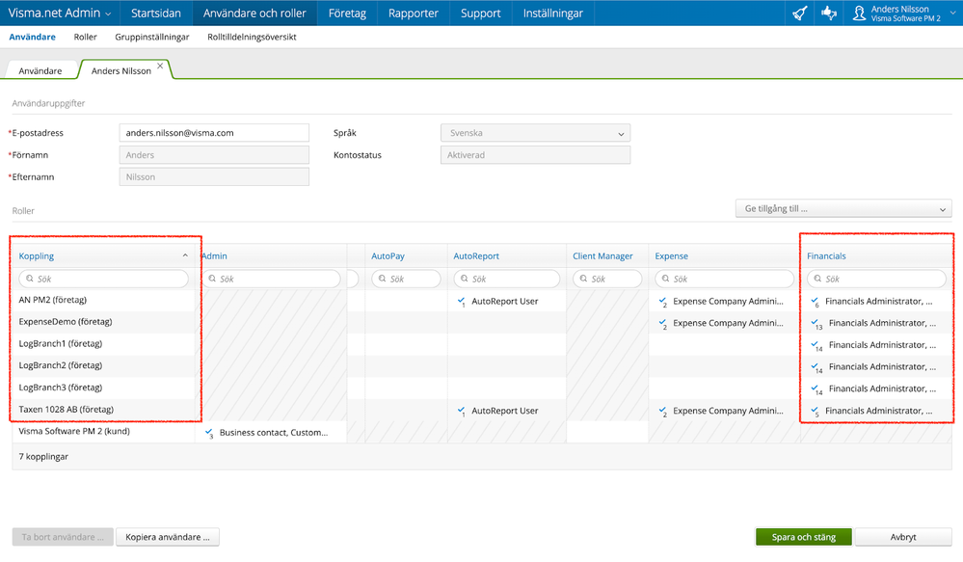Click Financials Administrator cell for LogBranch3
The width and height of the screenshot is (963, 562).
click(x=876, y=388)
